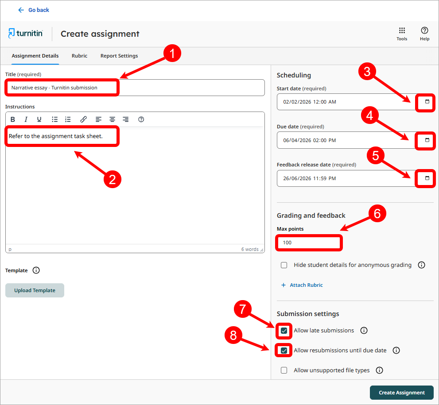Click the underline formatting icon
The image size is (439, 405).
coord(39,120)
